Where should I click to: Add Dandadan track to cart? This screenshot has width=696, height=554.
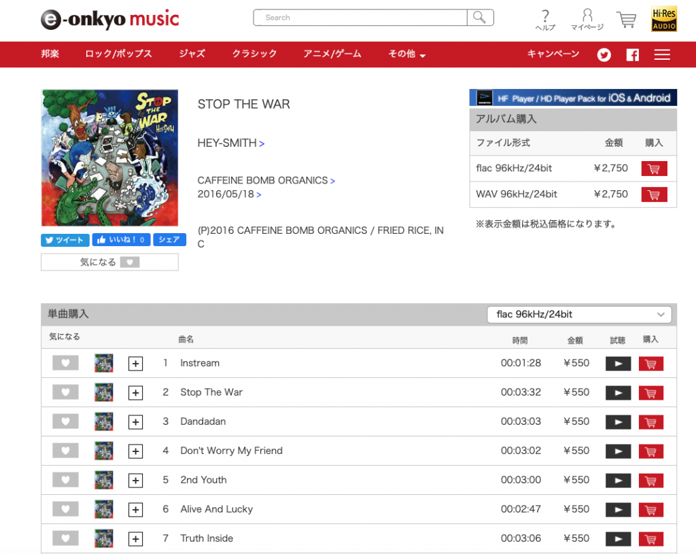650,422
